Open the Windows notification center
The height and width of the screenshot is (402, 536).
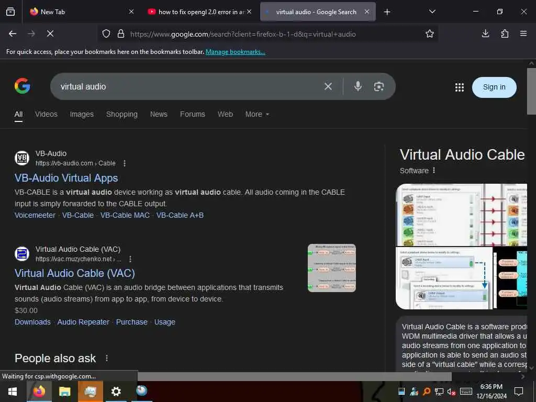pos(519,392)
